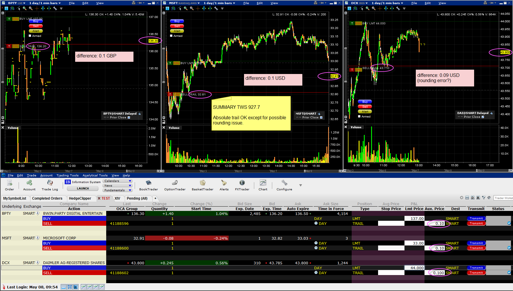Click status check mark on DCX SELL order
This screenshot has height=291, width=513.
[509, 273]
